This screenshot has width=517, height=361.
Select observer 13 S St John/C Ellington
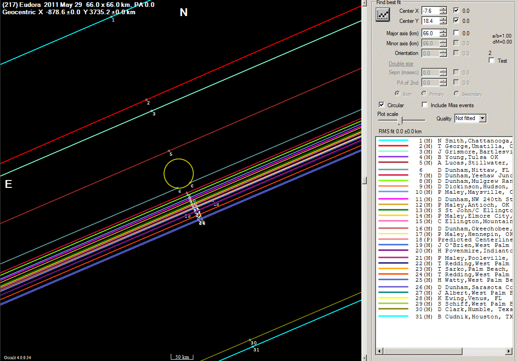point(445,210)
